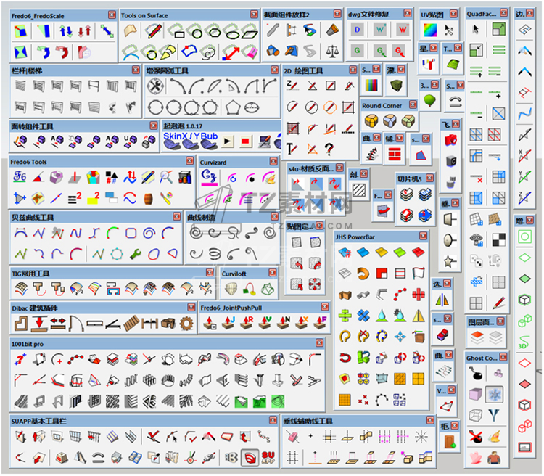
Task: Select the mirror triangles icon in 选 toolbar
Action: point(442,300)
